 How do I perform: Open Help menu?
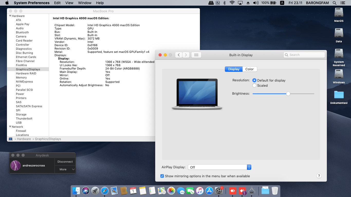click(x=100, y=3)
